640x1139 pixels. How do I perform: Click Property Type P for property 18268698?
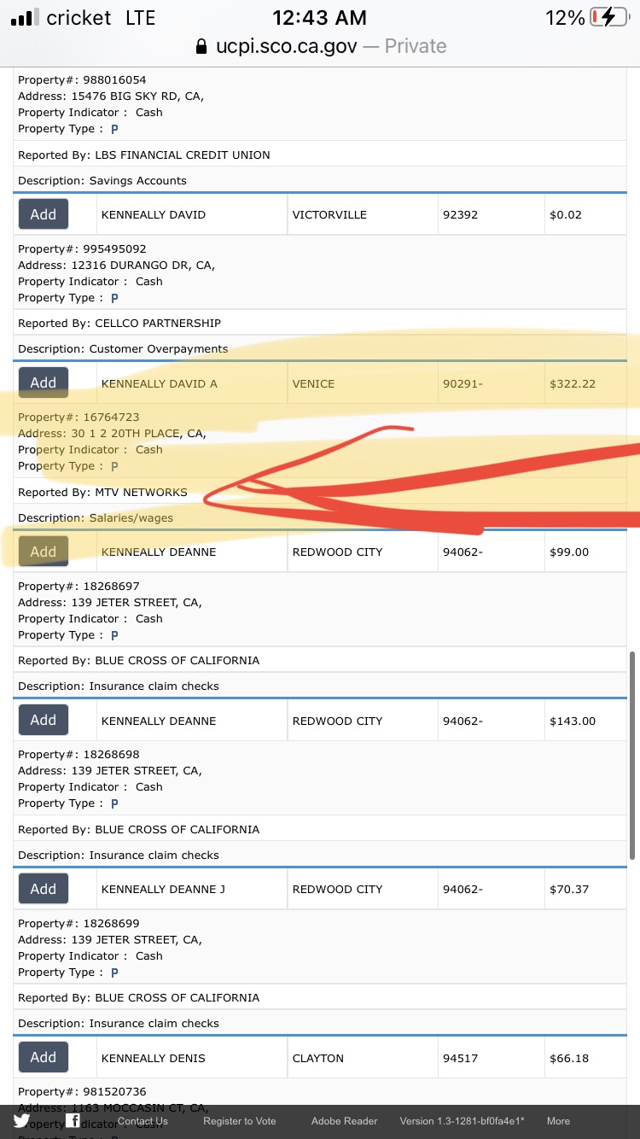pos(114,803)
